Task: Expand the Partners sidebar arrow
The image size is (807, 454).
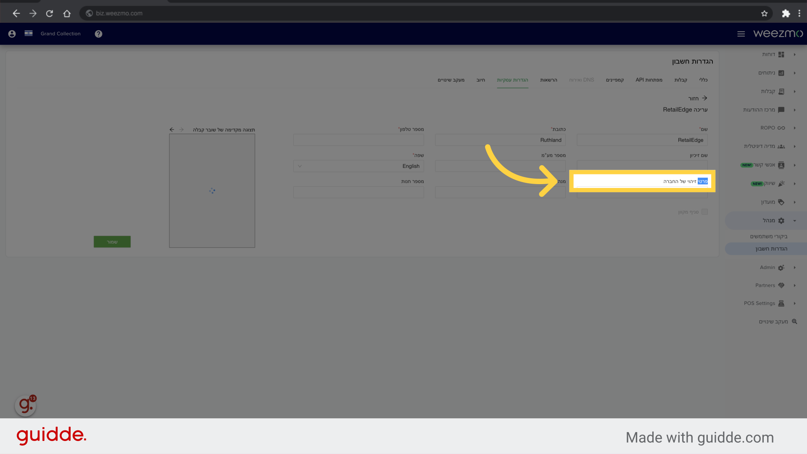Action: 794,285
